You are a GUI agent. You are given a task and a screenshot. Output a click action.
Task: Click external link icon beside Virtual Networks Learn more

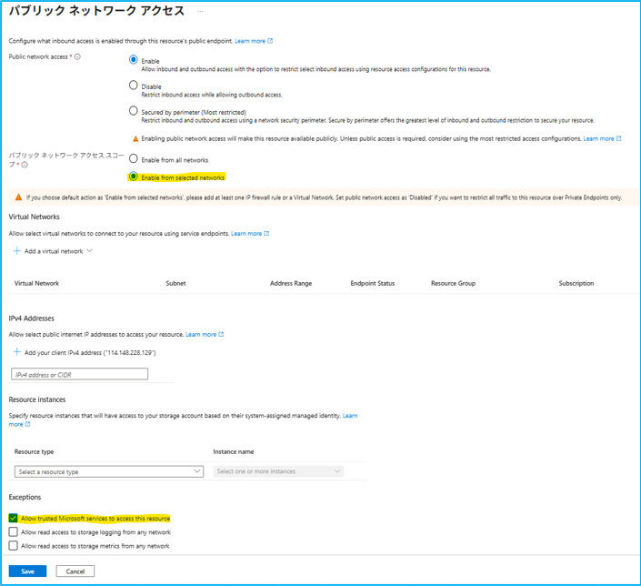266,234
